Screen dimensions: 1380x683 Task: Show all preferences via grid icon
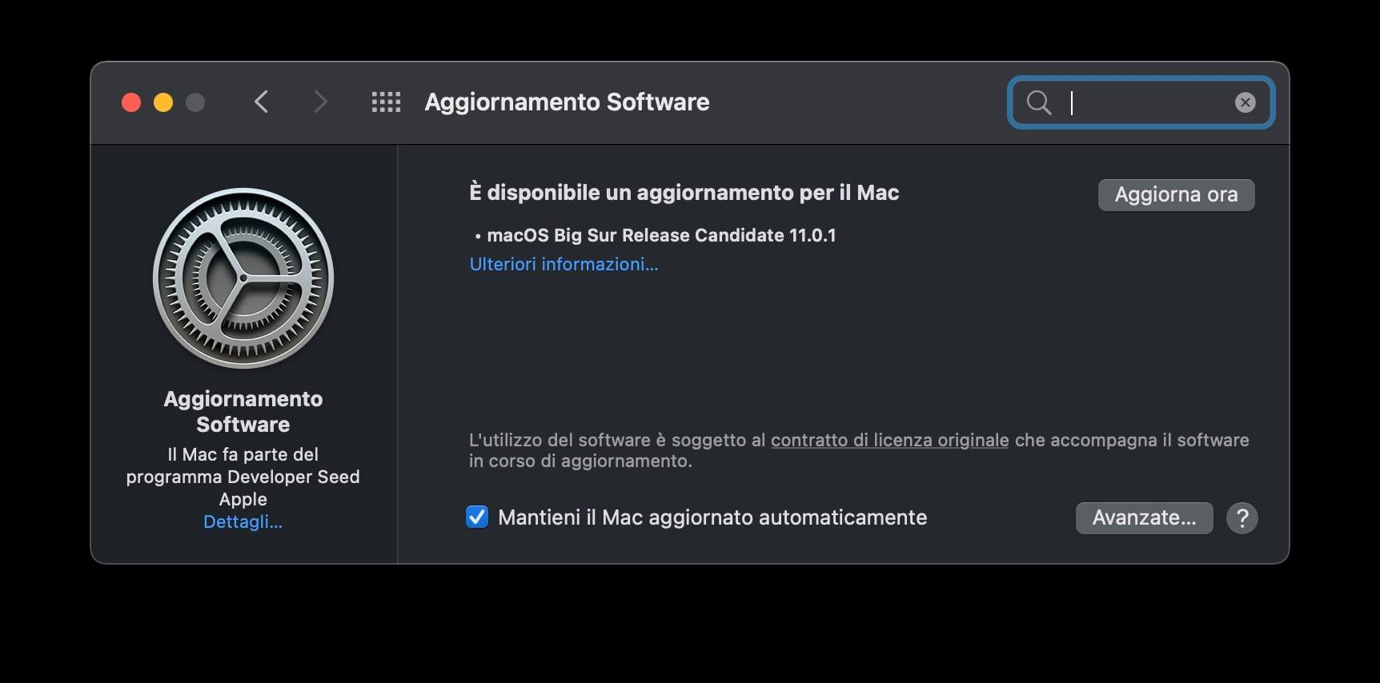[x=386, y=102]
